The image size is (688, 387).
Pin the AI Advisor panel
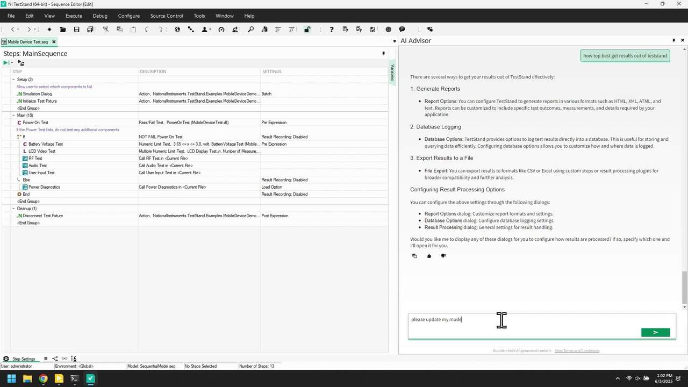(673, 40)
